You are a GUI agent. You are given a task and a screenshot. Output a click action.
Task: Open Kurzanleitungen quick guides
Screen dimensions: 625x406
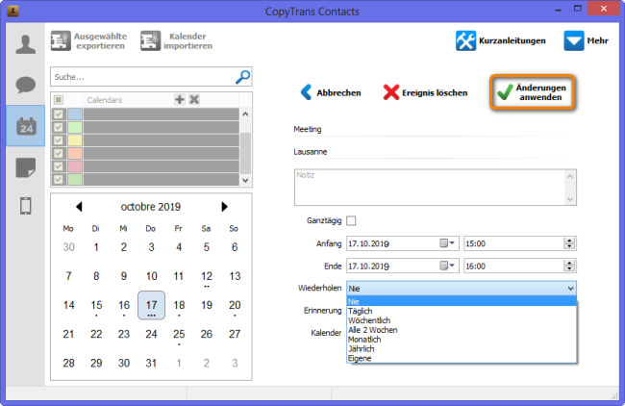tap(501, 40)
